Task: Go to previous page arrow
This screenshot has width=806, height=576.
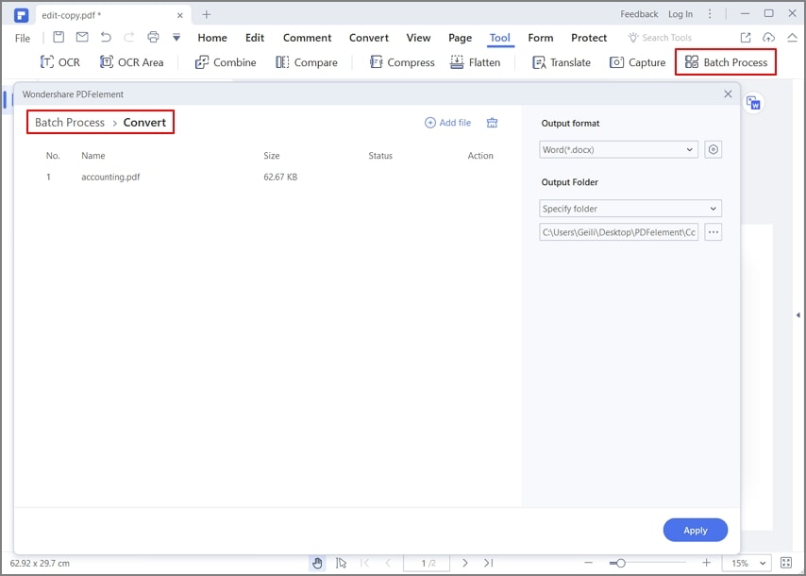Action: [388, 563]
